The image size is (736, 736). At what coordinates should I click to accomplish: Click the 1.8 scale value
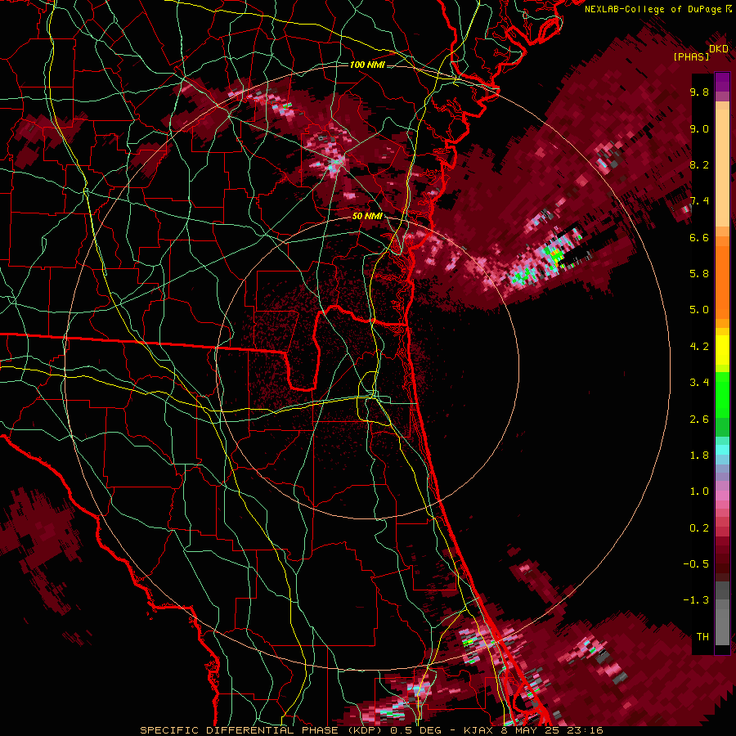tap(699, 456)
